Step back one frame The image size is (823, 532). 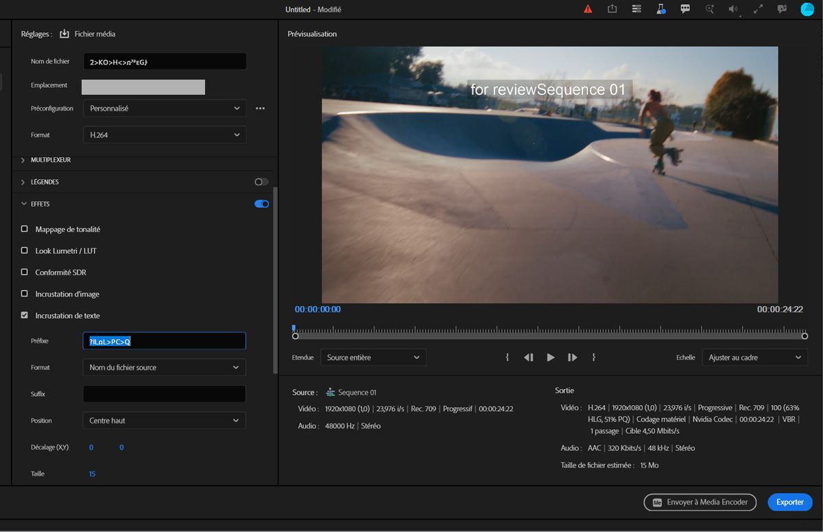[x=529, y=358]
